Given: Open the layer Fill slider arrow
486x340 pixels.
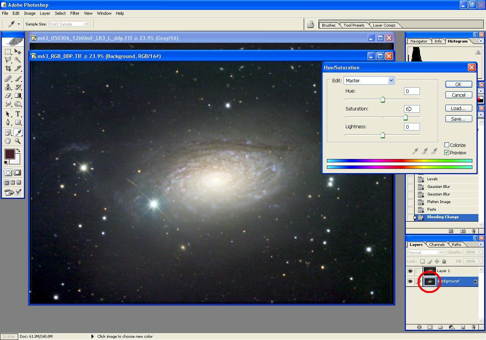Looking at the screenshot, I should pos(480,261).
